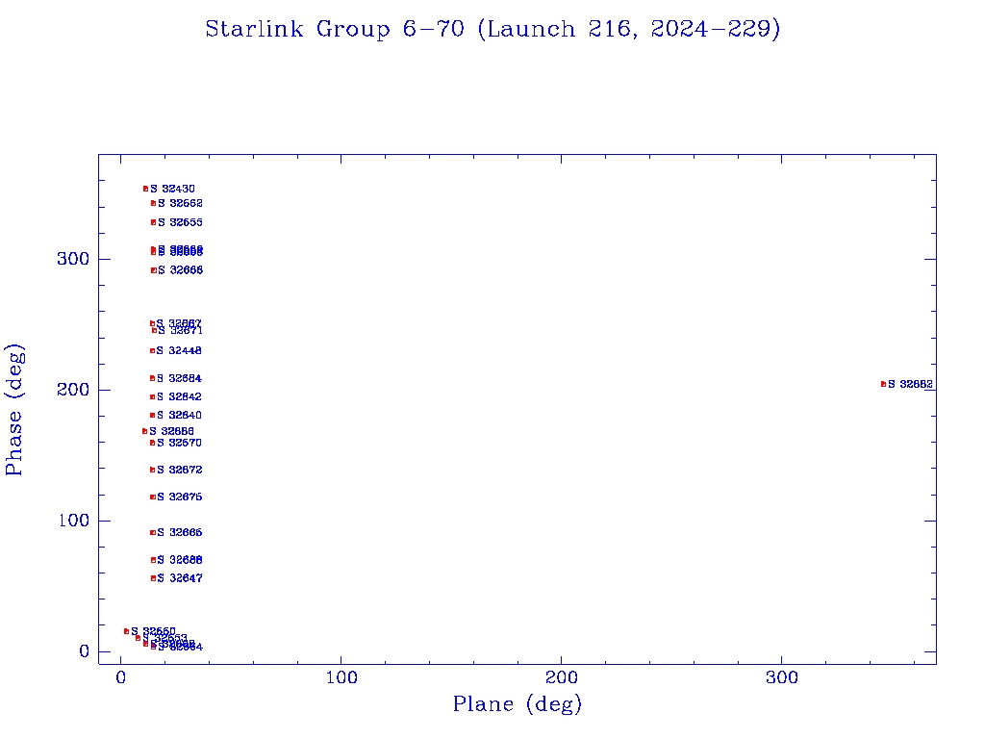Image resolution: width=985 pixels, height=739 pixels.
Task: Click the 200 tick on Plane axis
Action: (x=561, y=677)
